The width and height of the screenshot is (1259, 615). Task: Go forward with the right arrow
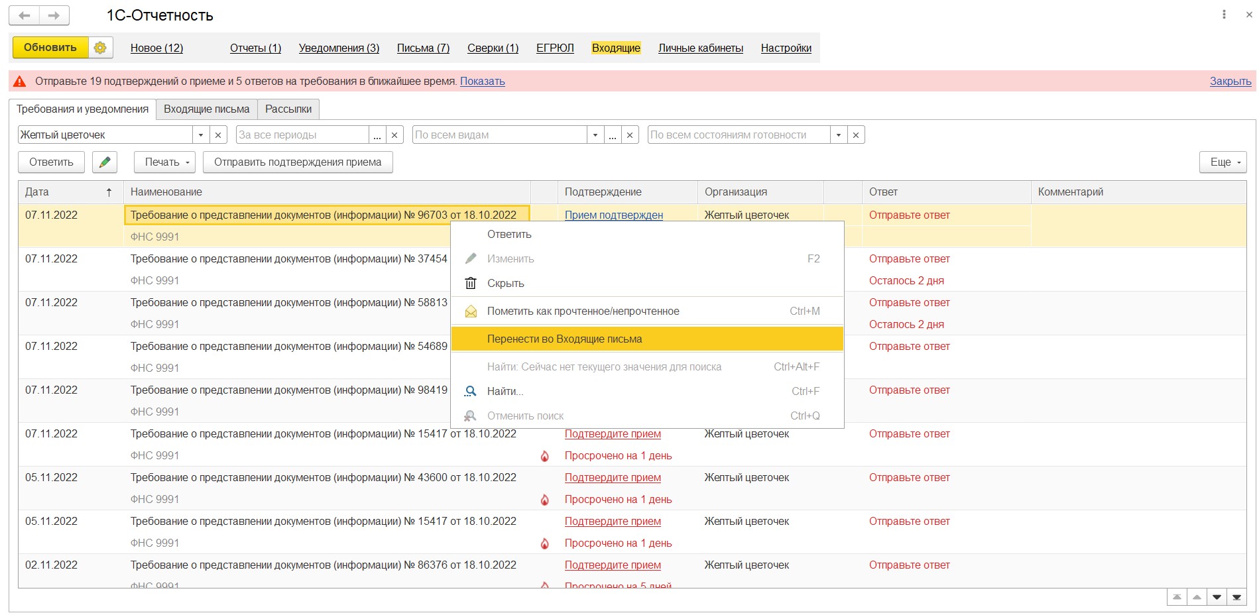click(x=54, y=15)
